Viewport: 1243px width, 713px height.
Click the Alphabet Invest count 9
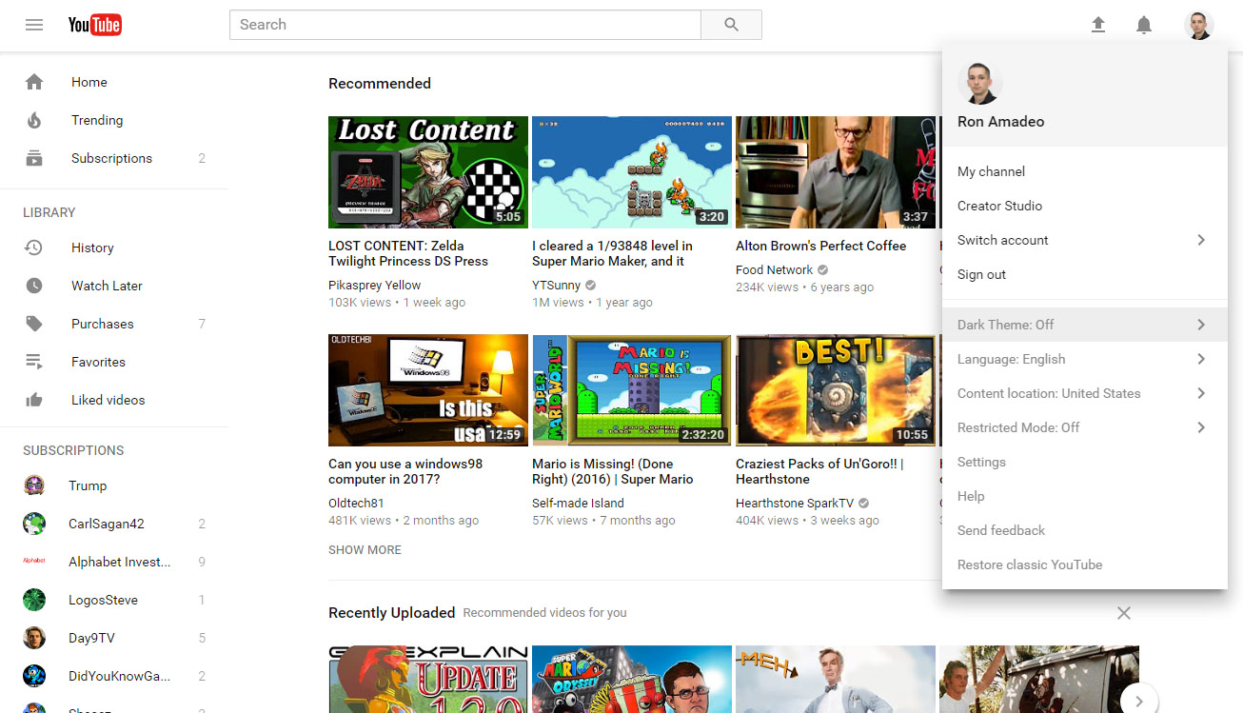point(202,562)
